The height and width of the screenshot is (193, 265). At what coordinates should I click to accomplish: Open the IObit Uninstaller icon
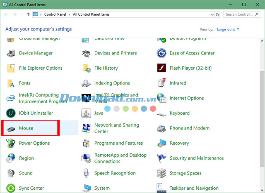pyautogui.click(x=11, y=113)
